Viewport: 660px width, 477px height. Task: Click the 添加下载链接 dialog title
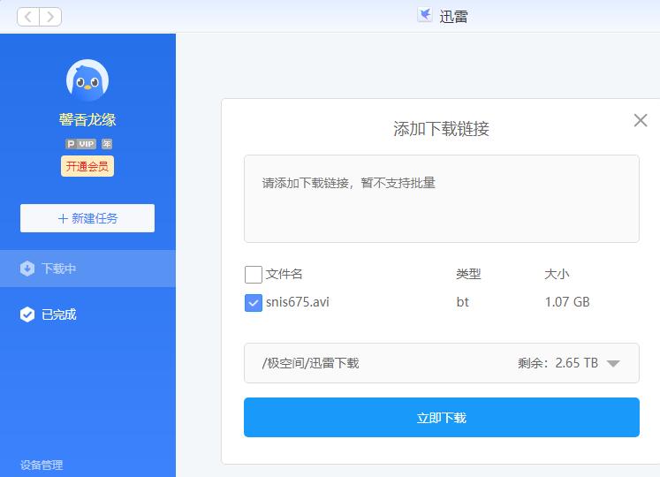click(x=441, y=129)
